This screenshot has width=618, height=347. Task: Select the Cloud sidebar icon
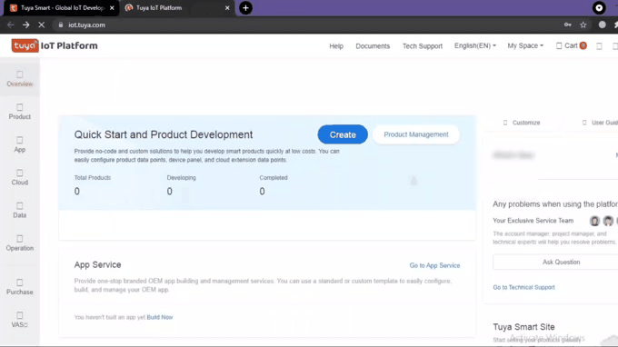[20, 177]
